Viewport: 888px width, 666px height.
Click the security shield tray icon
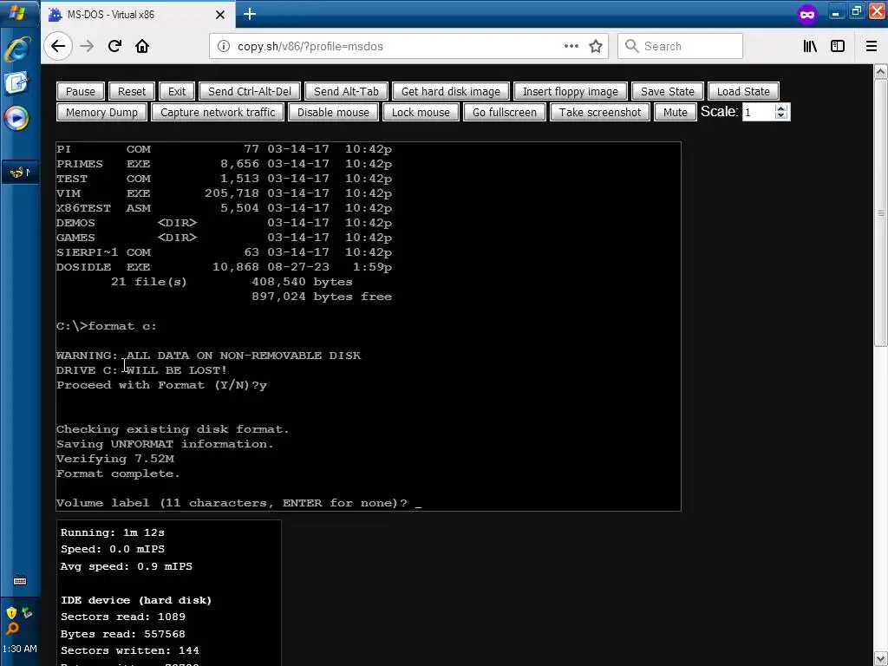(x=11, y=613)
